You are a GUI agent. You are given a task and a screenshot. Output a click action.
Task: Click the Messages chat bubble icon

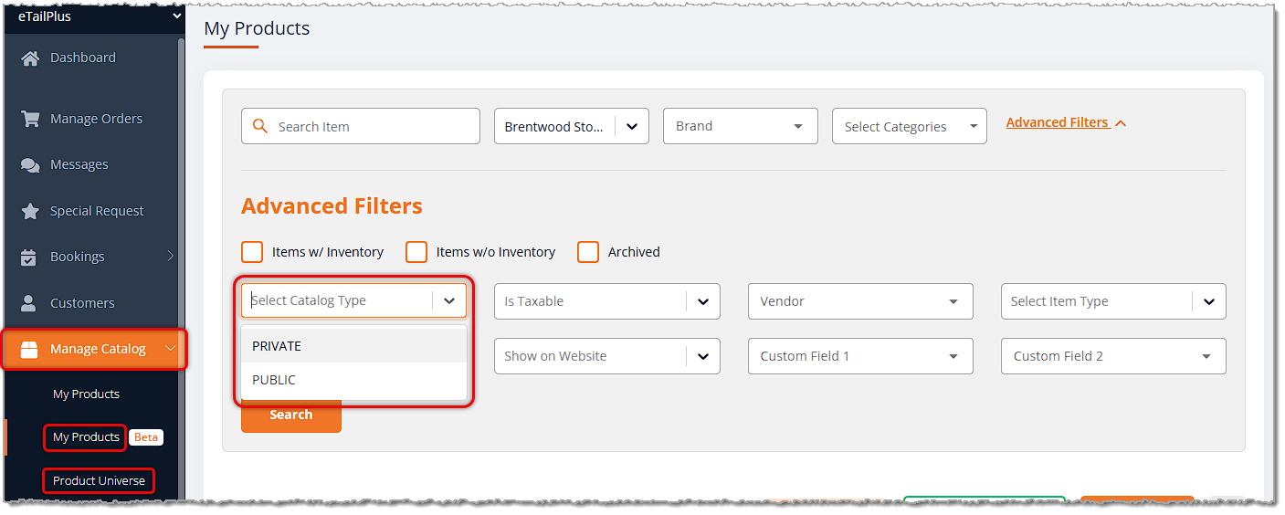pyautogui.click(x=30, y=165)
